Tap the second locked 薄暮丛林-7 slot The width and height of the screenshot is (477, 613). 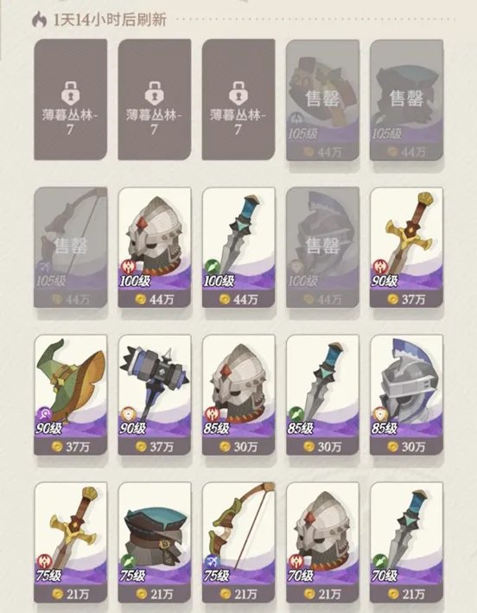pos(155,99)
